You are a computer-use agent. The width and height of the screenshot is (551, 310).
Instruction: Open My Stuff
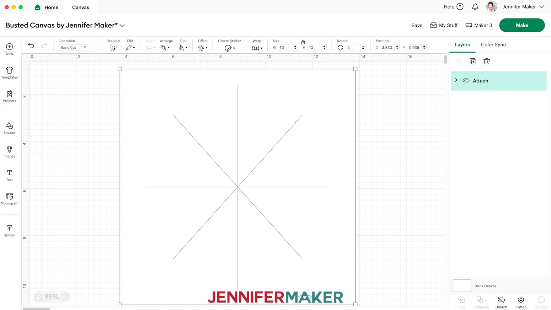(x=444, y=25)
